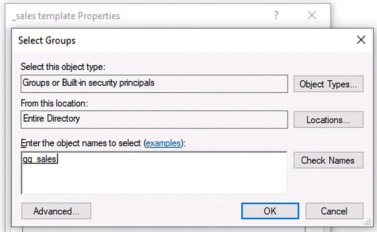Screen dimensions: 377x232
Task: Click the Groups or Built-in security principals field
Action: [154, 84]
